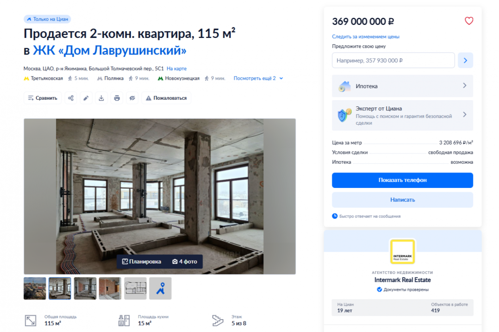Print the listing via printer icon
The width and height of the screenshot is (499, 332).
coord(117,98)
